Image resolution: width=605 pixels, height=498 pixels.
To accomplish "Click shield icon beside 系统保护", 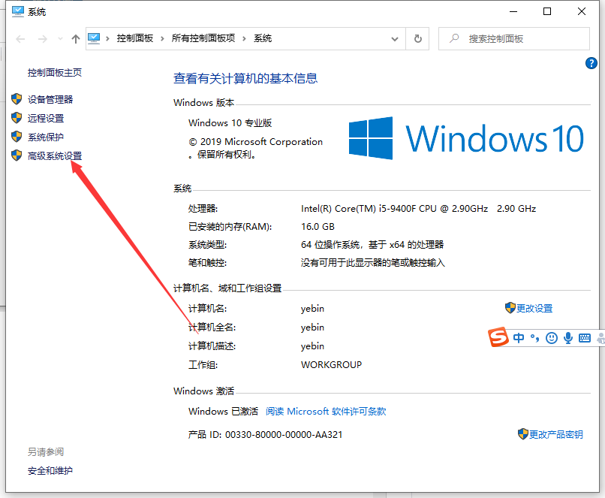I will 17,136.
